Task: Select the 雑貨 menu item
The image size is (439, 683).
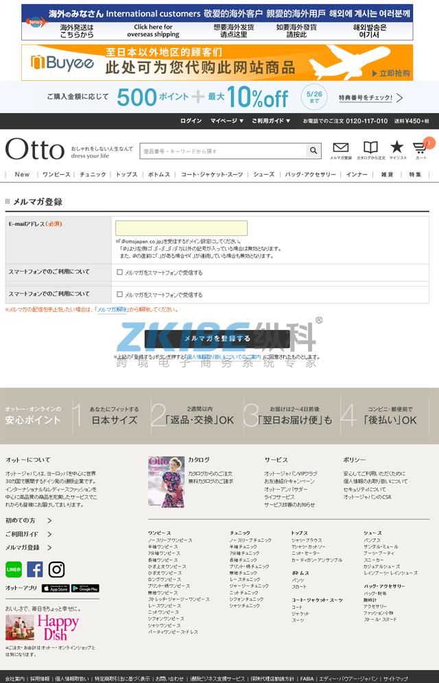Action: [387, 174]
